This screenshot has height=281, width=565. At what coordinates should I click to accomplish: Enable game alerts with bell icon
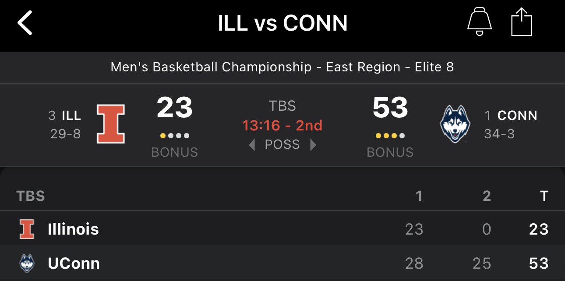480,23
